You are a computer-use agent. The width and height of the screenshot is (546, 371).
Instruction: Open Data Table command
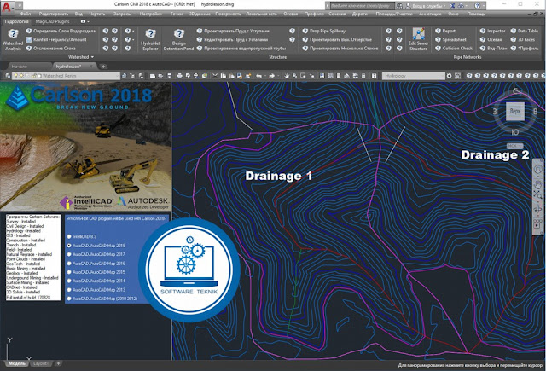[524, 31]
